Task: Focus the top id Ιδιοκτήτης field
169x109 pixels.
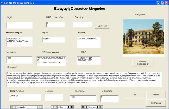Action: pyautogui.click(x=83, y=25)
